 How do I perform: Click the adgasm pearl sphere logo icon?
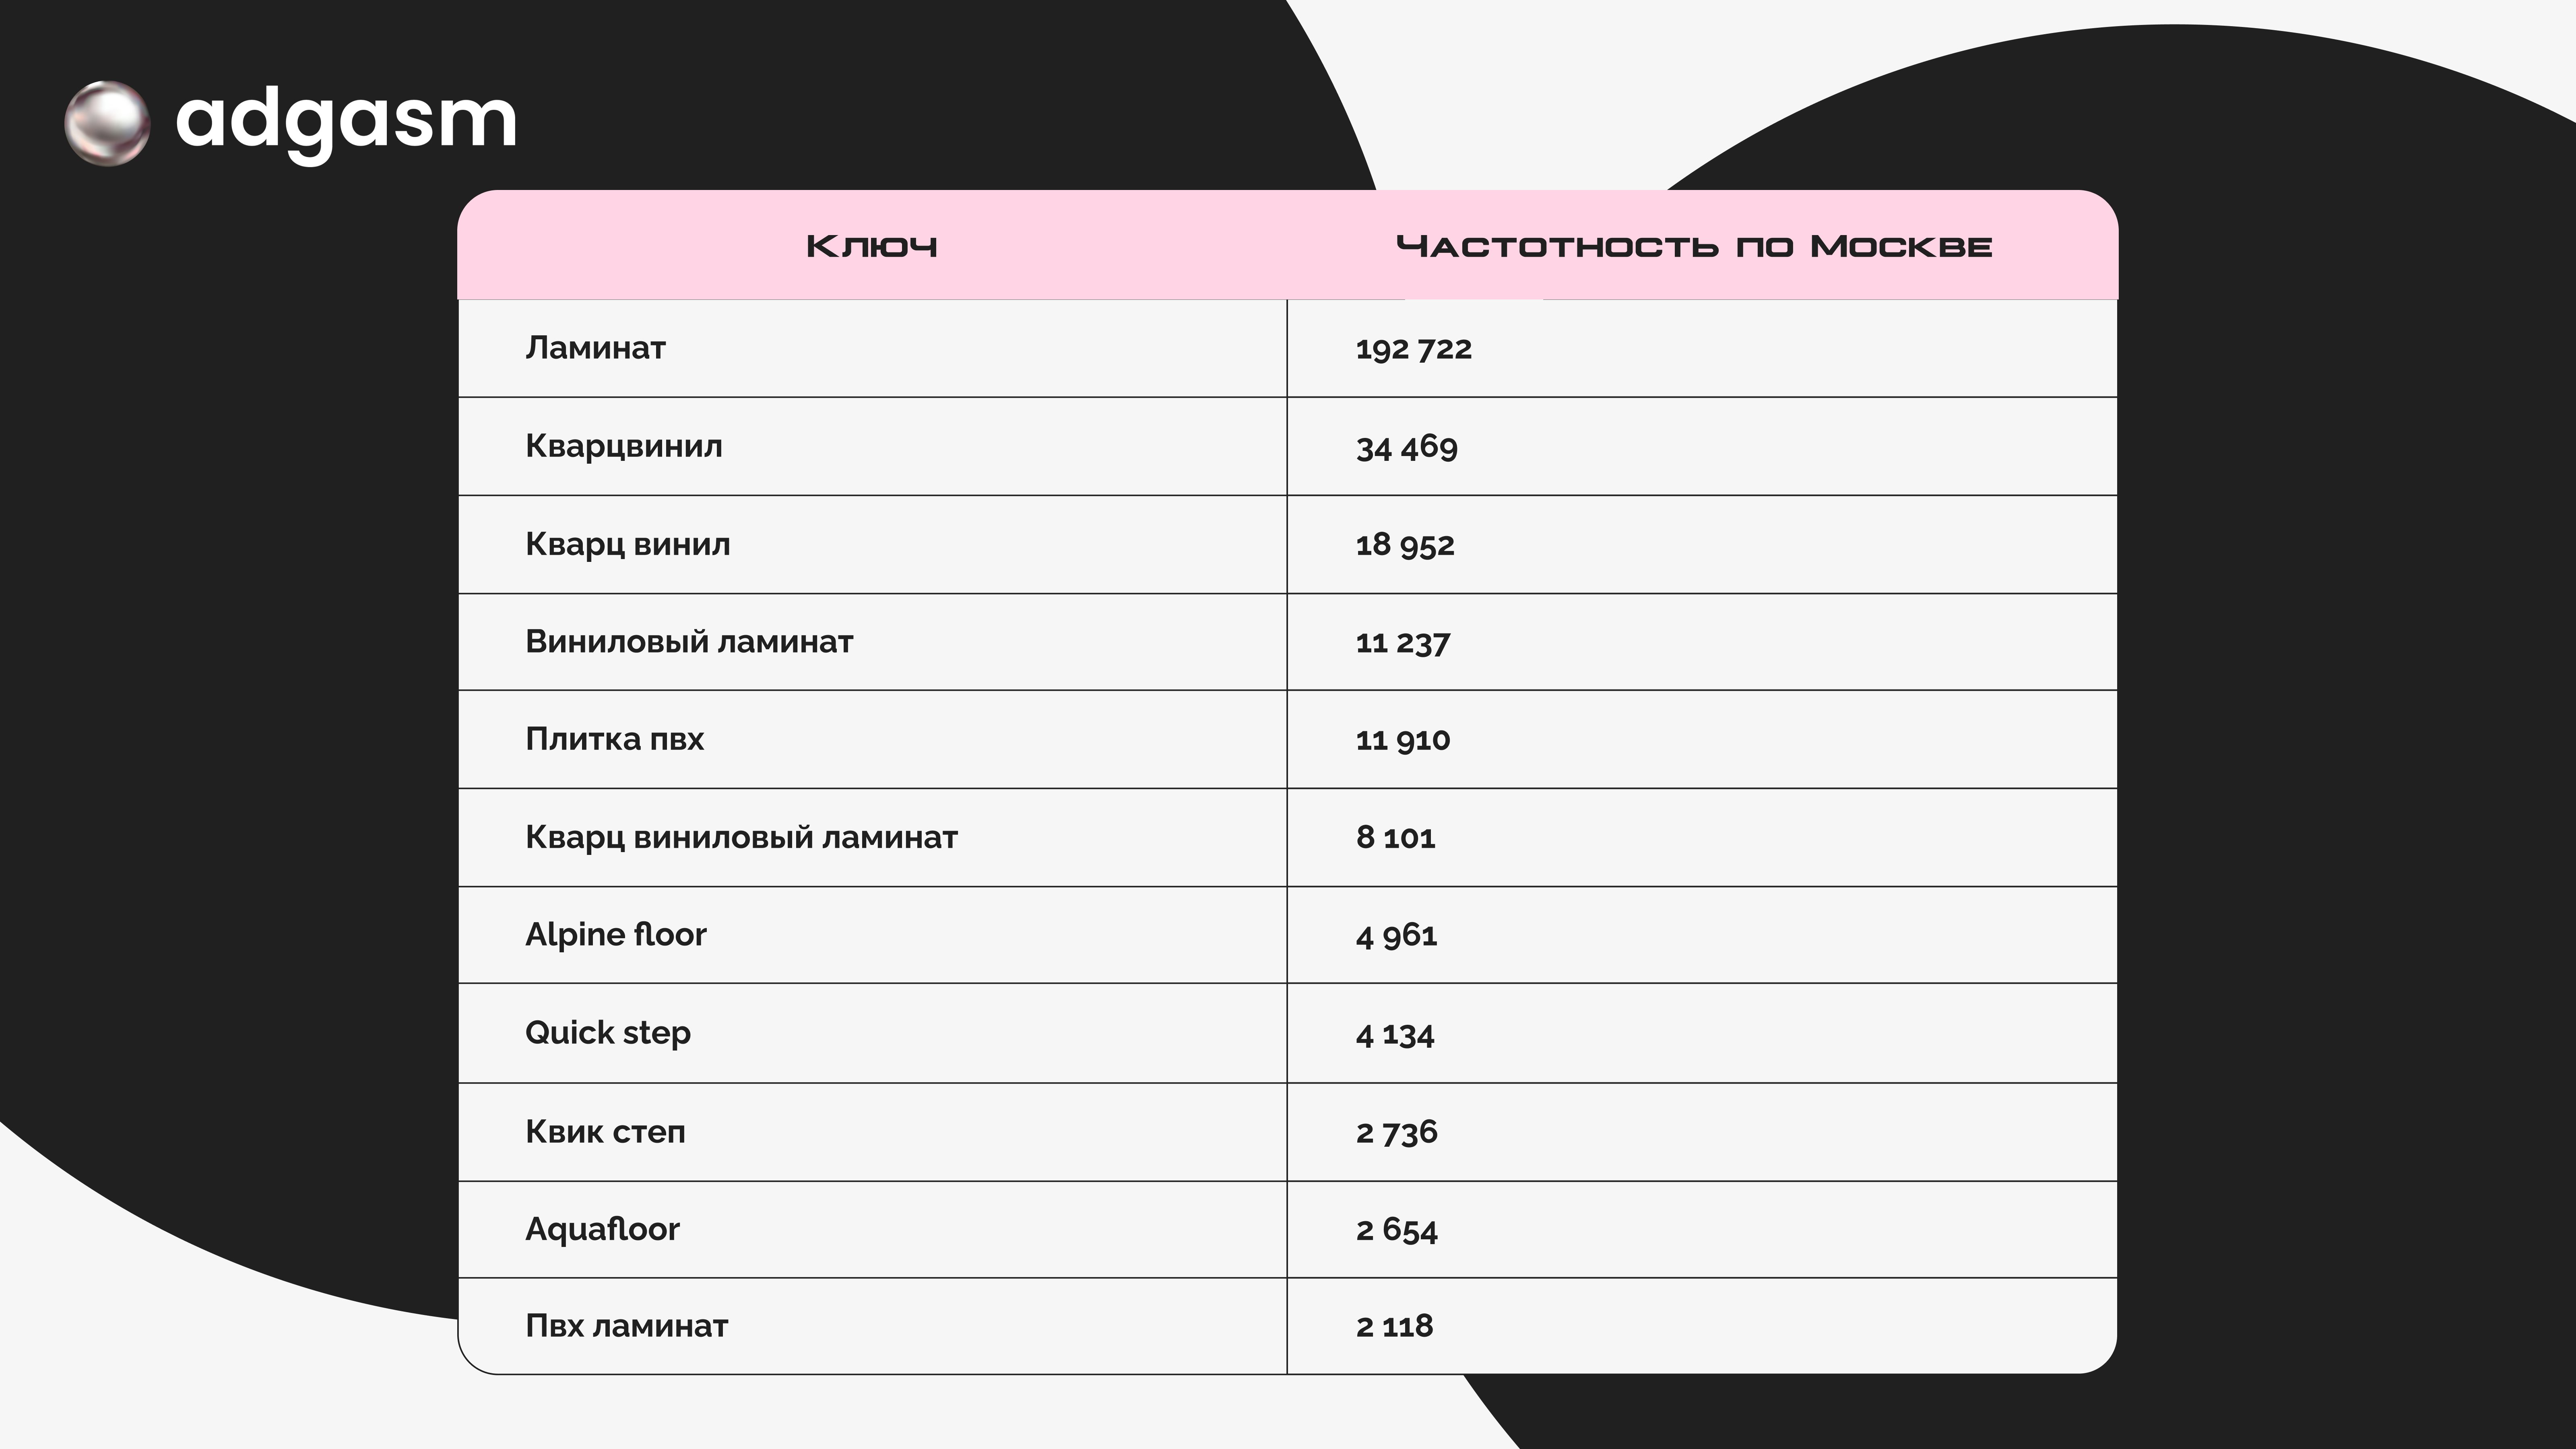pyautogui.click(x=107, y=123)
